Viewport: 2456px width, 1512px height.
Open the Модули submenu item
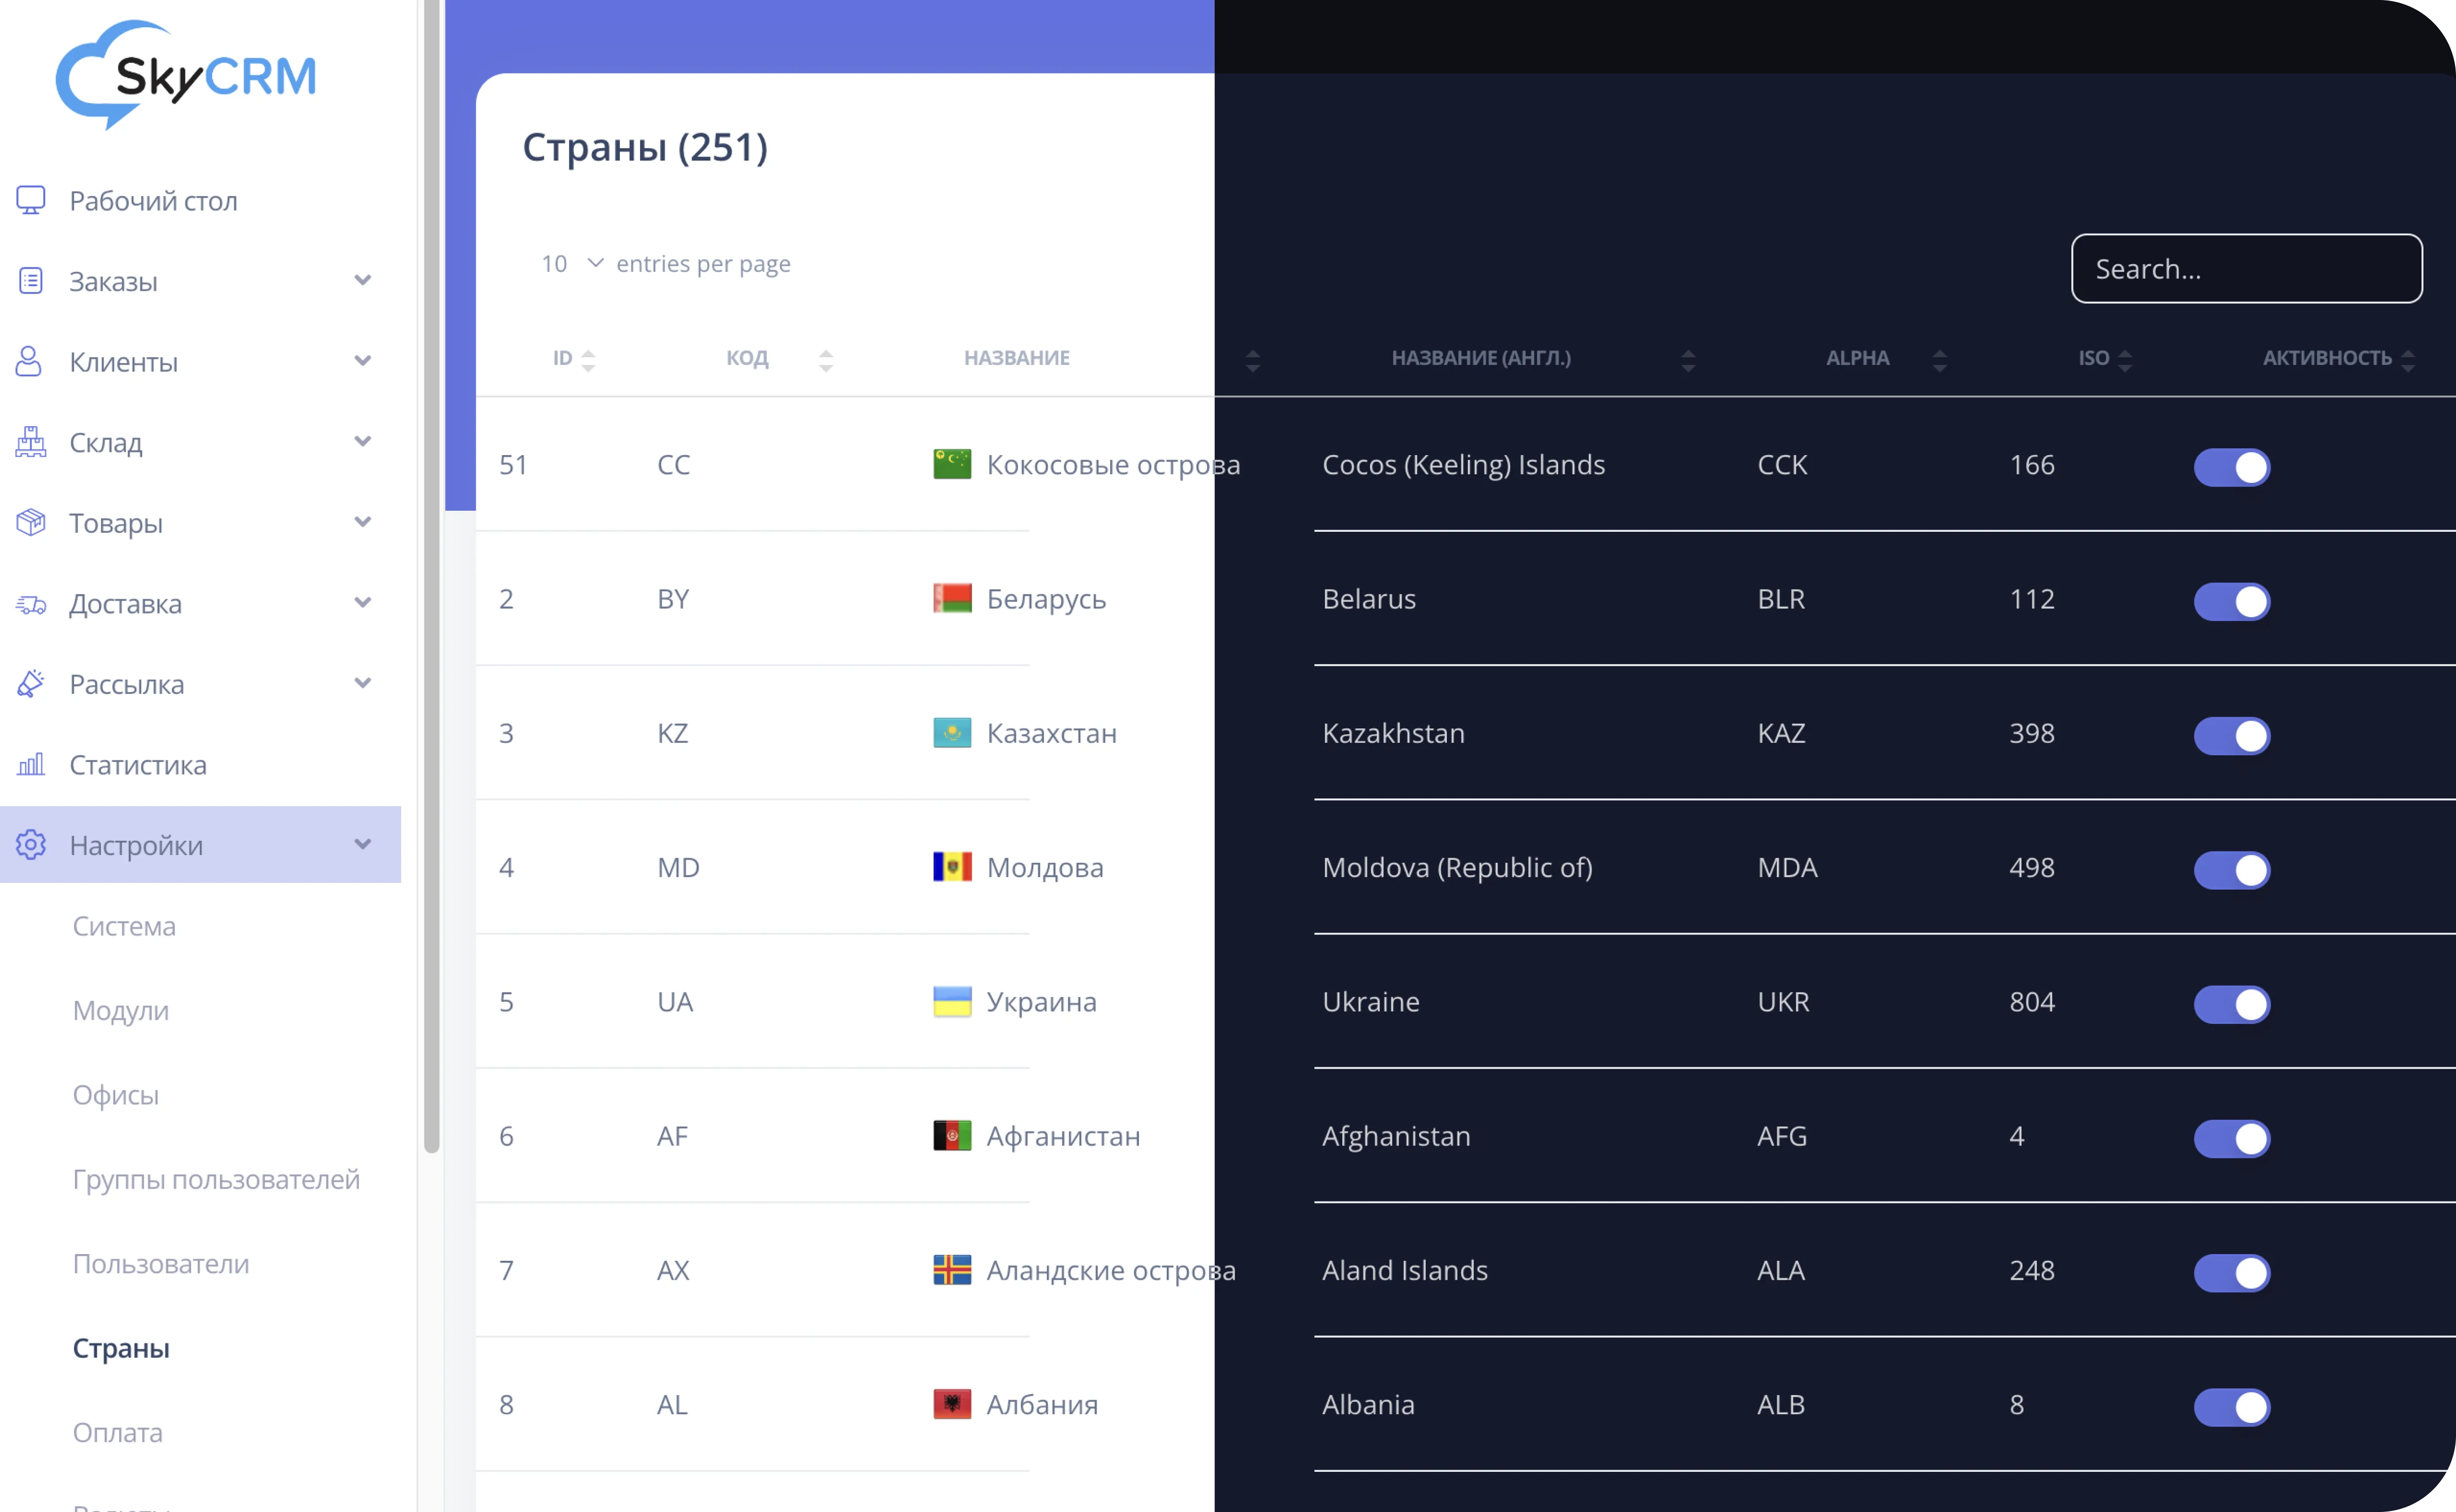coord(121,1010)
